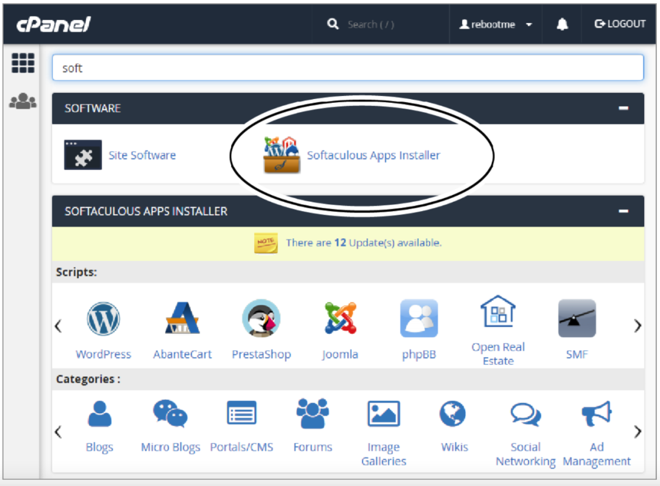Screen dimensions: 660x486
Task: Click the Site Software puzzle icon
Action: 83,155
